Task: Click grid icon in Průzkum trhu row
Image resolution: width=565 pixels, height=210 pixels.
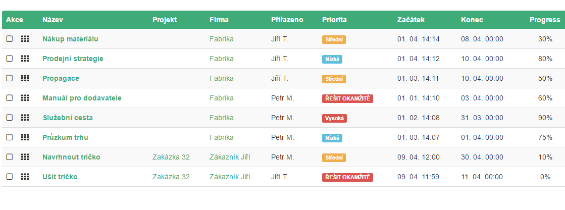Action: [x=25, y=137]
